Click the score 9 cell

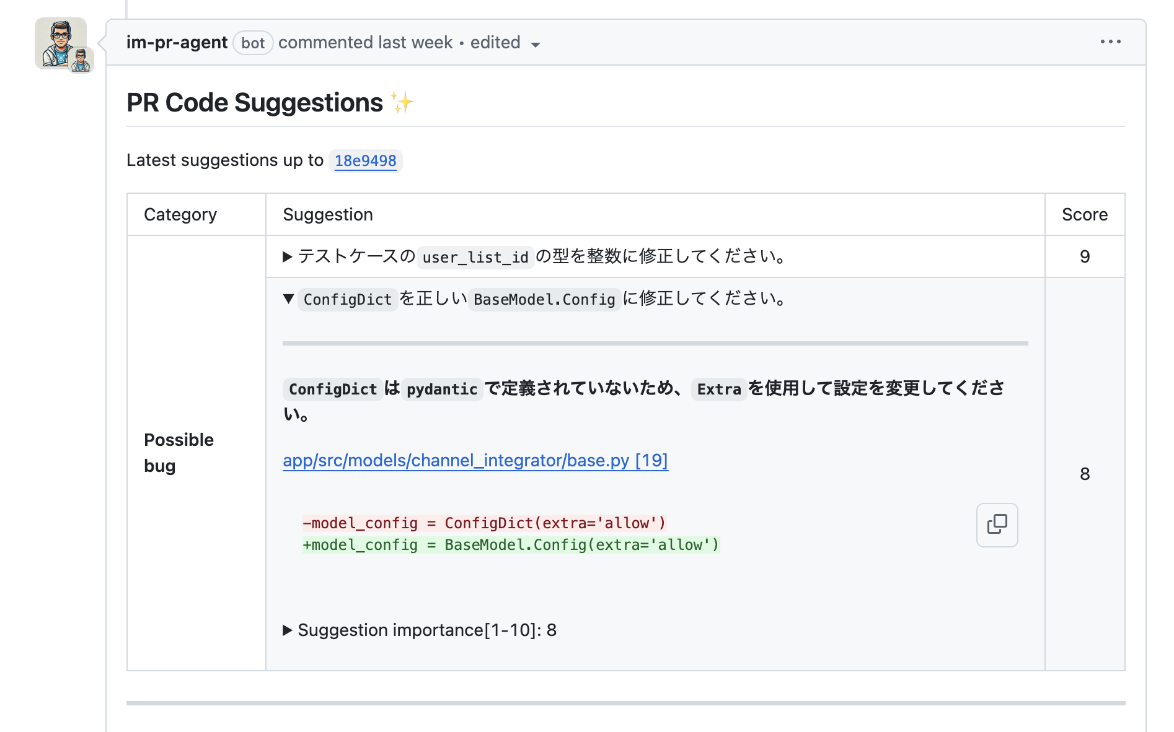coord(1084,257)
